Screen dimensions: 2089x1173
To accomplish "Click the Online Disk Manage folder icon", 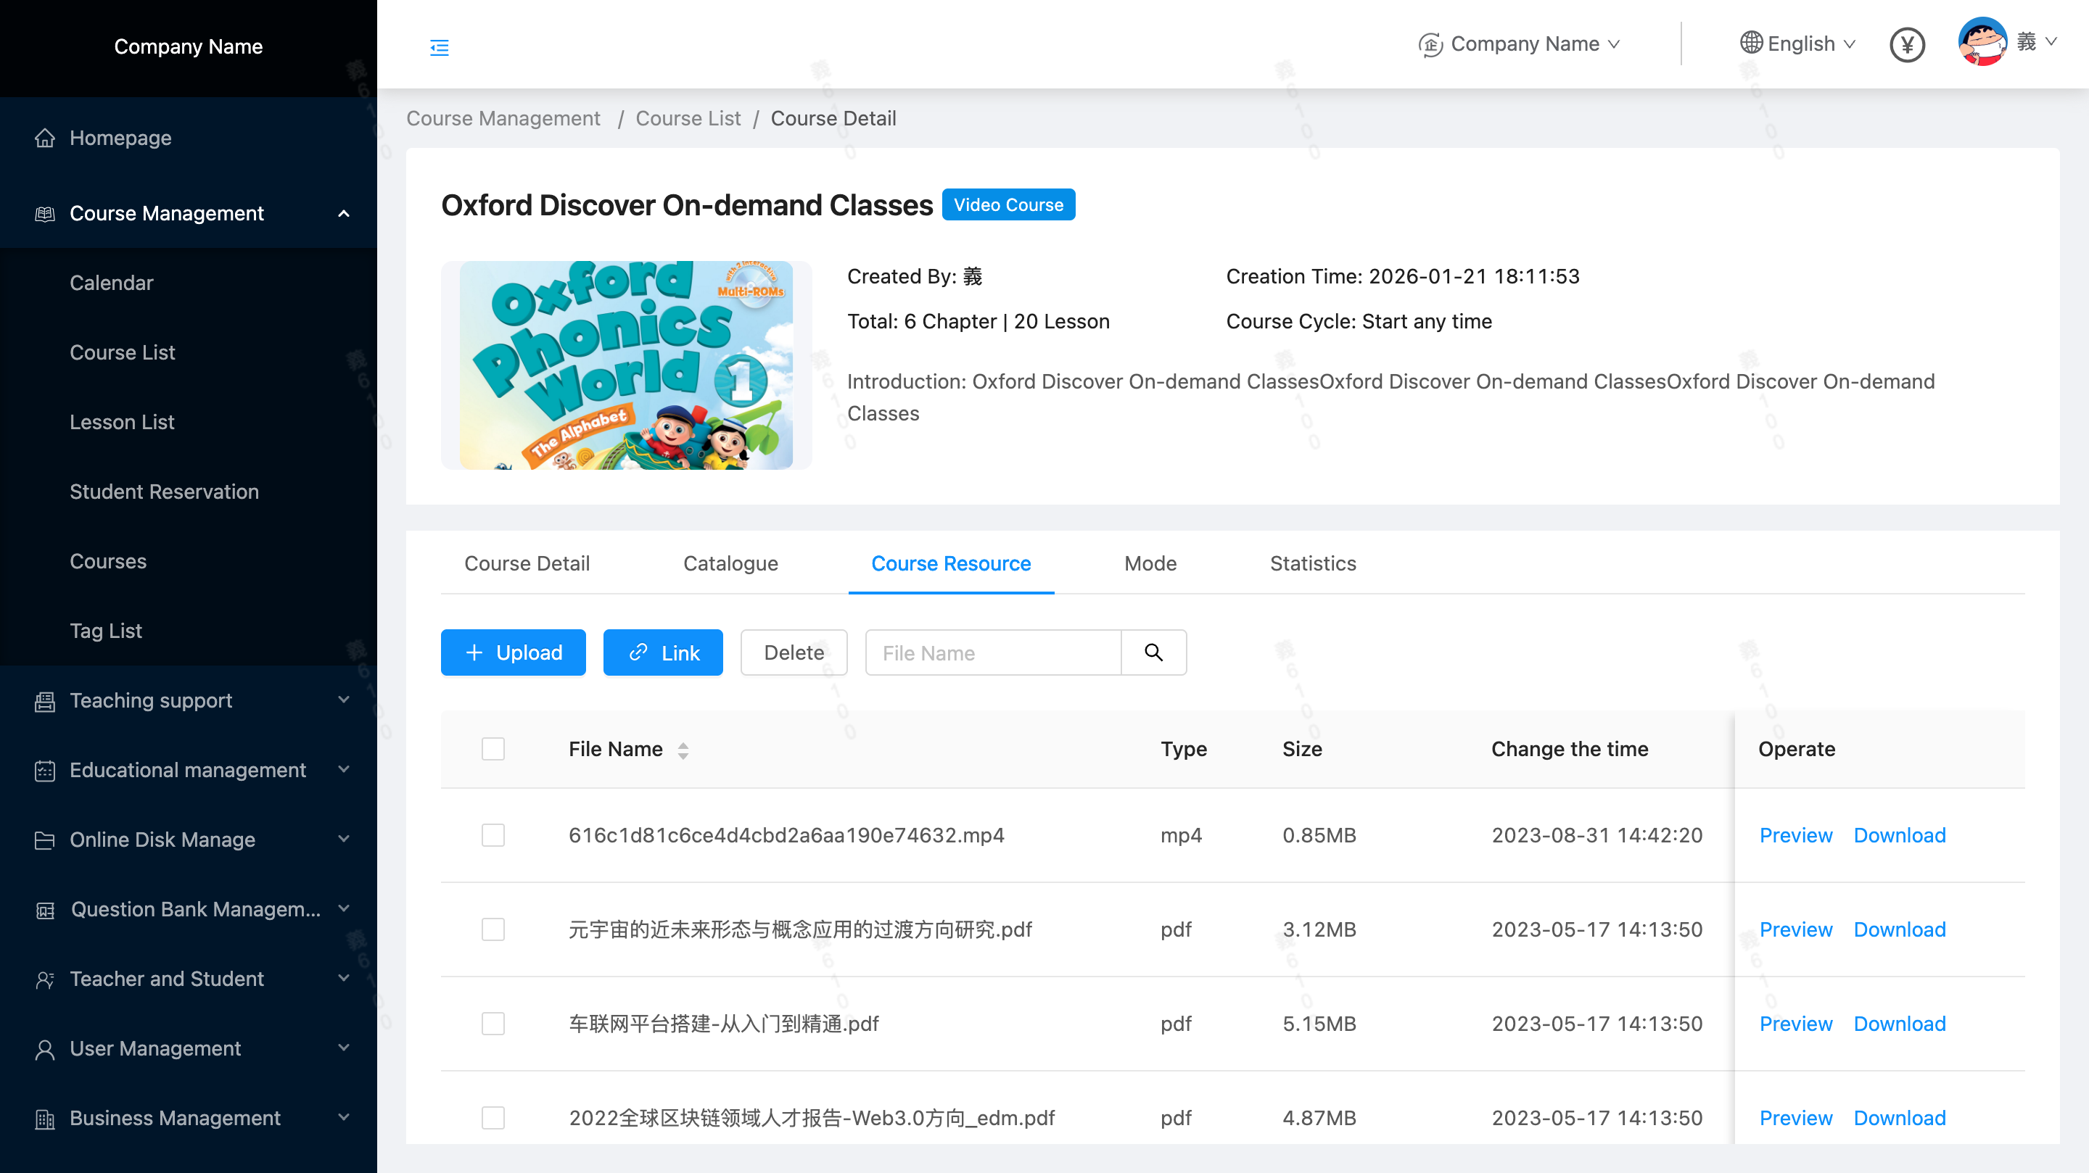I will pyautogui.click(x=44, y=840).
